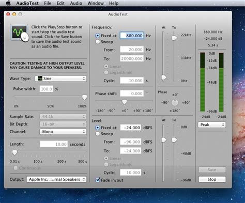
Task: Click the Stop button
Action: 212,179
